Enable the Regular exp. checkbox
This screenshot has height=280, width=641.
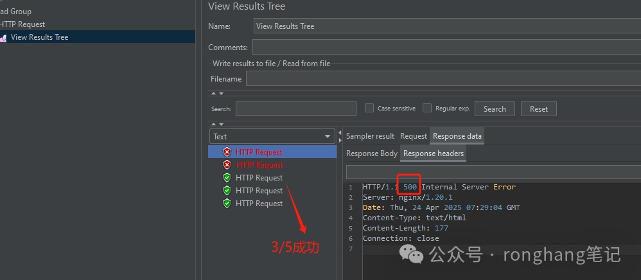[x=427, y=109]
